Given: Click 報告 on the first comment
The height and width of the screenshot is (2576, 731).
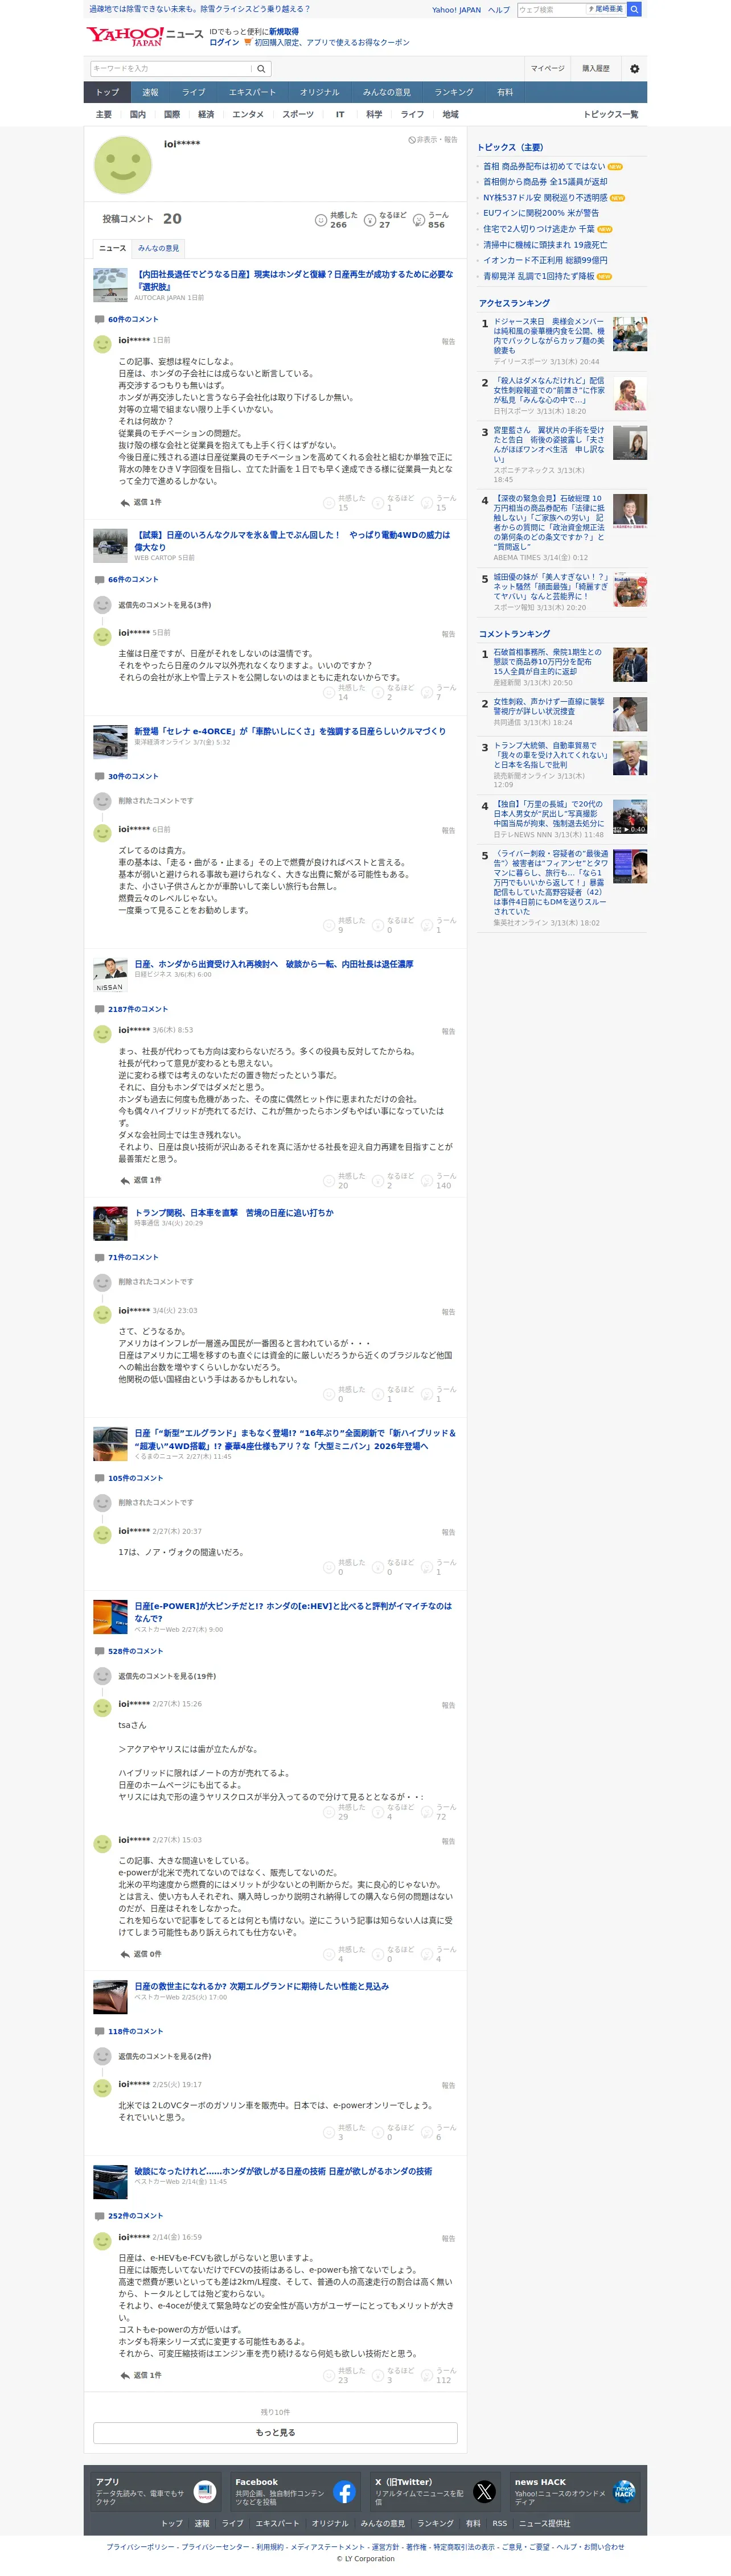Looking at the screenshot, I should [x=448, y=341].
